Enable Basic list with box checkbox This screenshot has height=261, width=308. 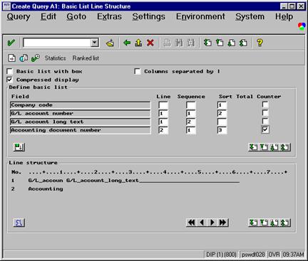(x=10, y=71)
